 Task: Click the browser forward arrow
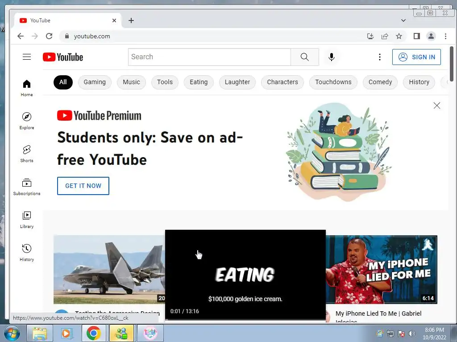point(35,36)
